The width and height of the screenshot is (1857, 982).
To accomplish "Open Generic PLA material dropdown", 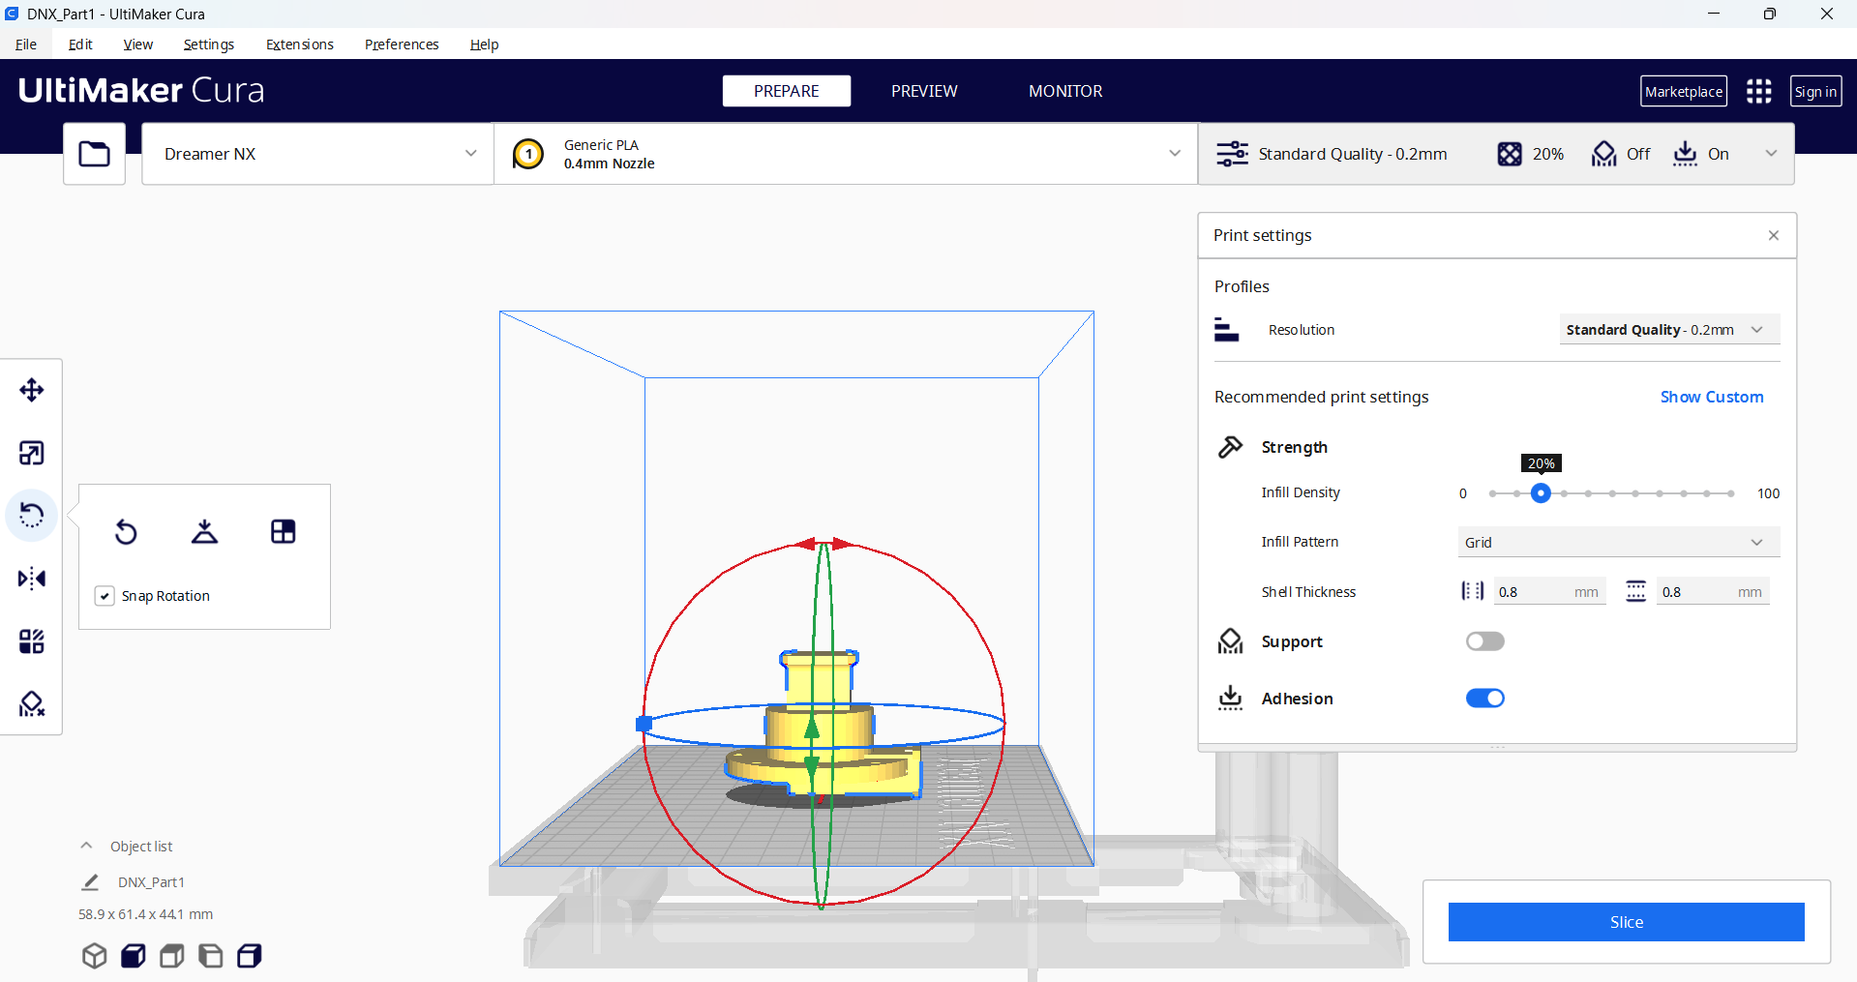I will click(846, 154).
